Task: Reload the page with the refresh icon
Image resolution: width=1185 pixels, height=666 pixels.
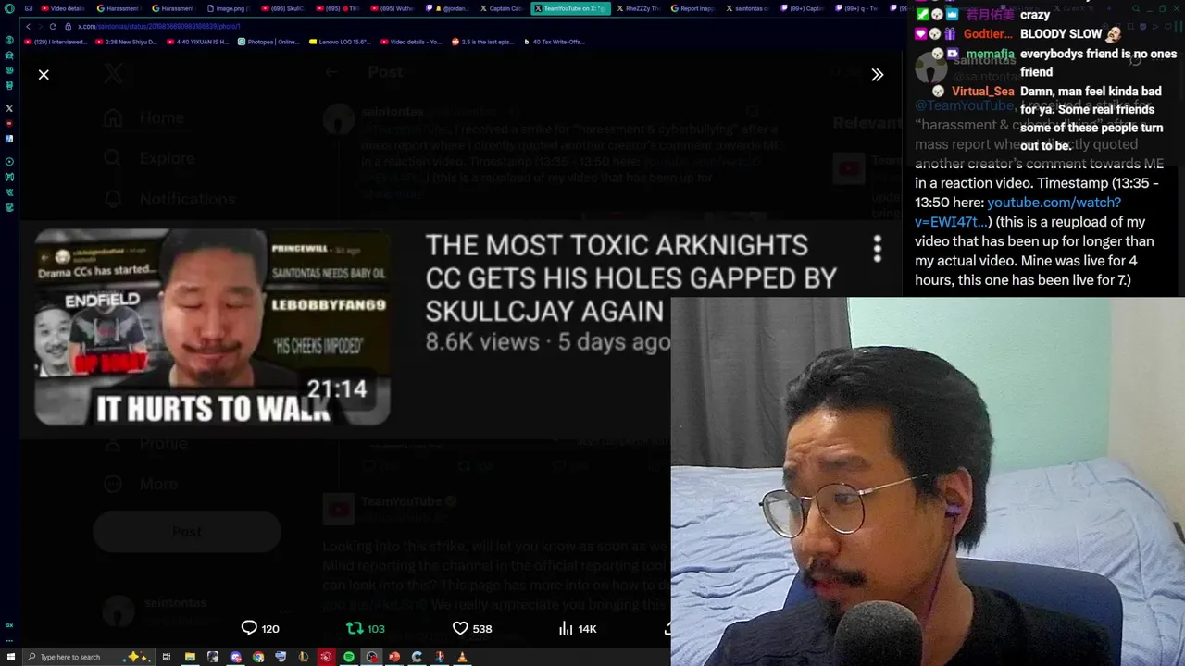Action: click(x=53, y=26)
